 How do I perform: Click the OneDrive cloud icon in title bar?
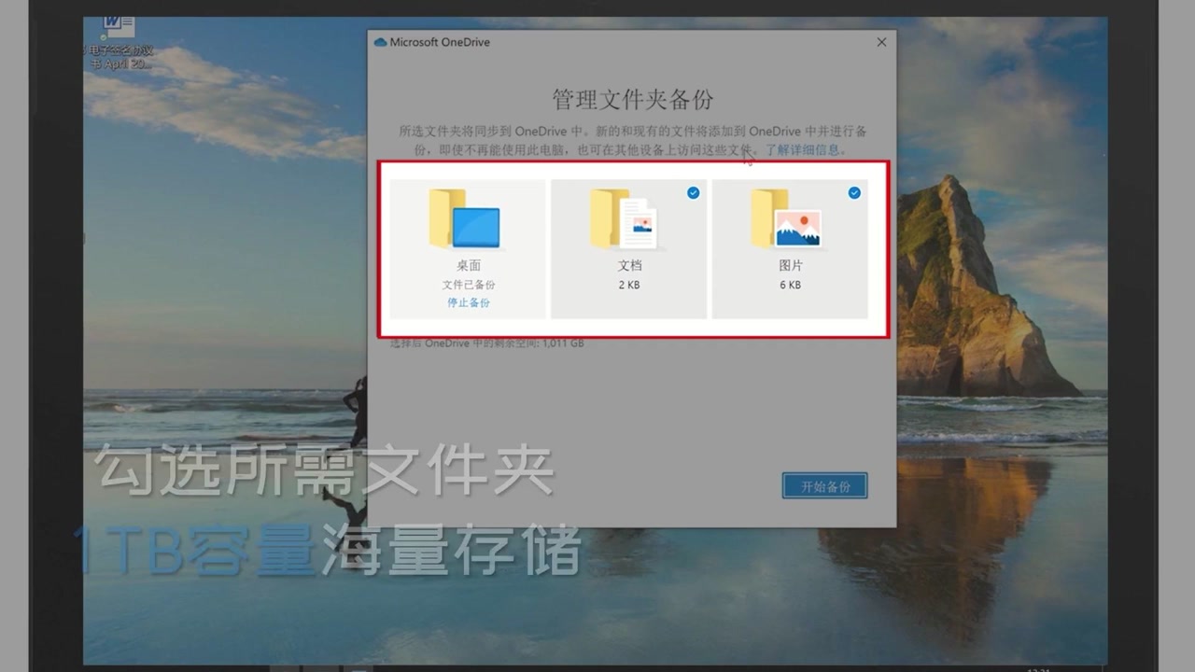(x=380, y=42)
